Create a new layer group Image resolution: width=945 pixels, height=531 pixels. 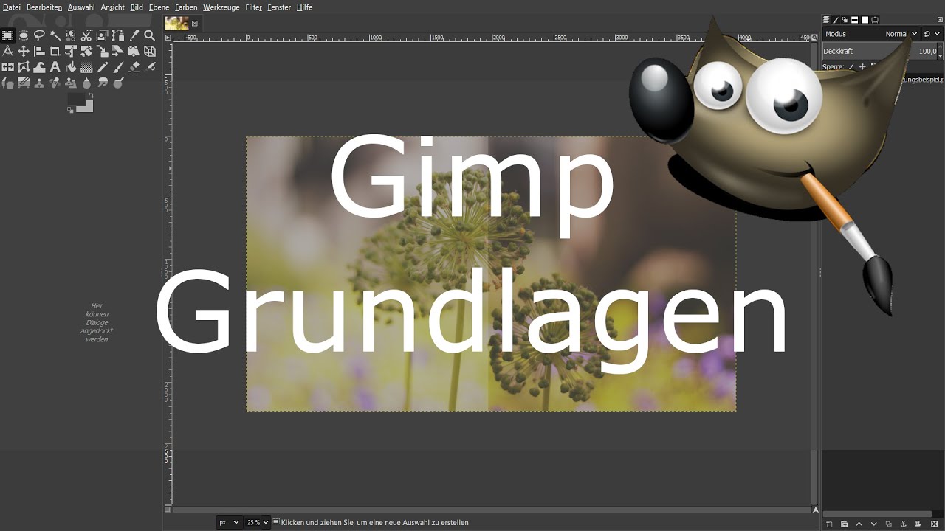[845, 524]
